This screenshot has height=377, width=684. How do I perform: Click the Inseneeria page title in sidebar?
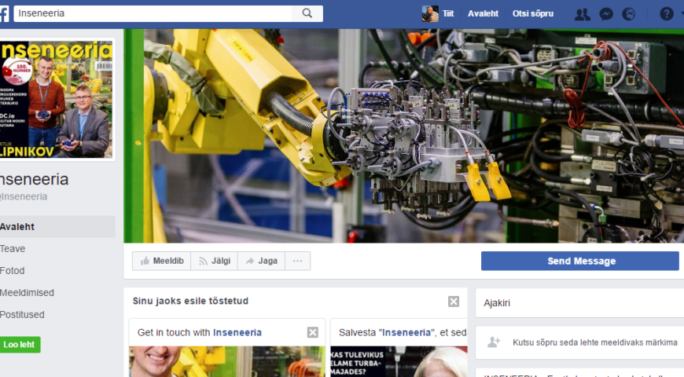(34, 179)
